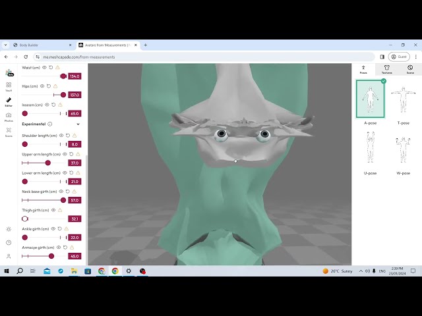The height and width of the screenshot is (316, 422).
Task: Open File Explorer from taskbar
Action: (74, 271)
